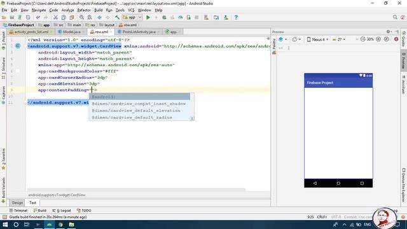Image resolution: width=407 pixels, height=229 pixels.
Task: Open the Build tool window
Action: pyautogui.click(x=39, y=211)
